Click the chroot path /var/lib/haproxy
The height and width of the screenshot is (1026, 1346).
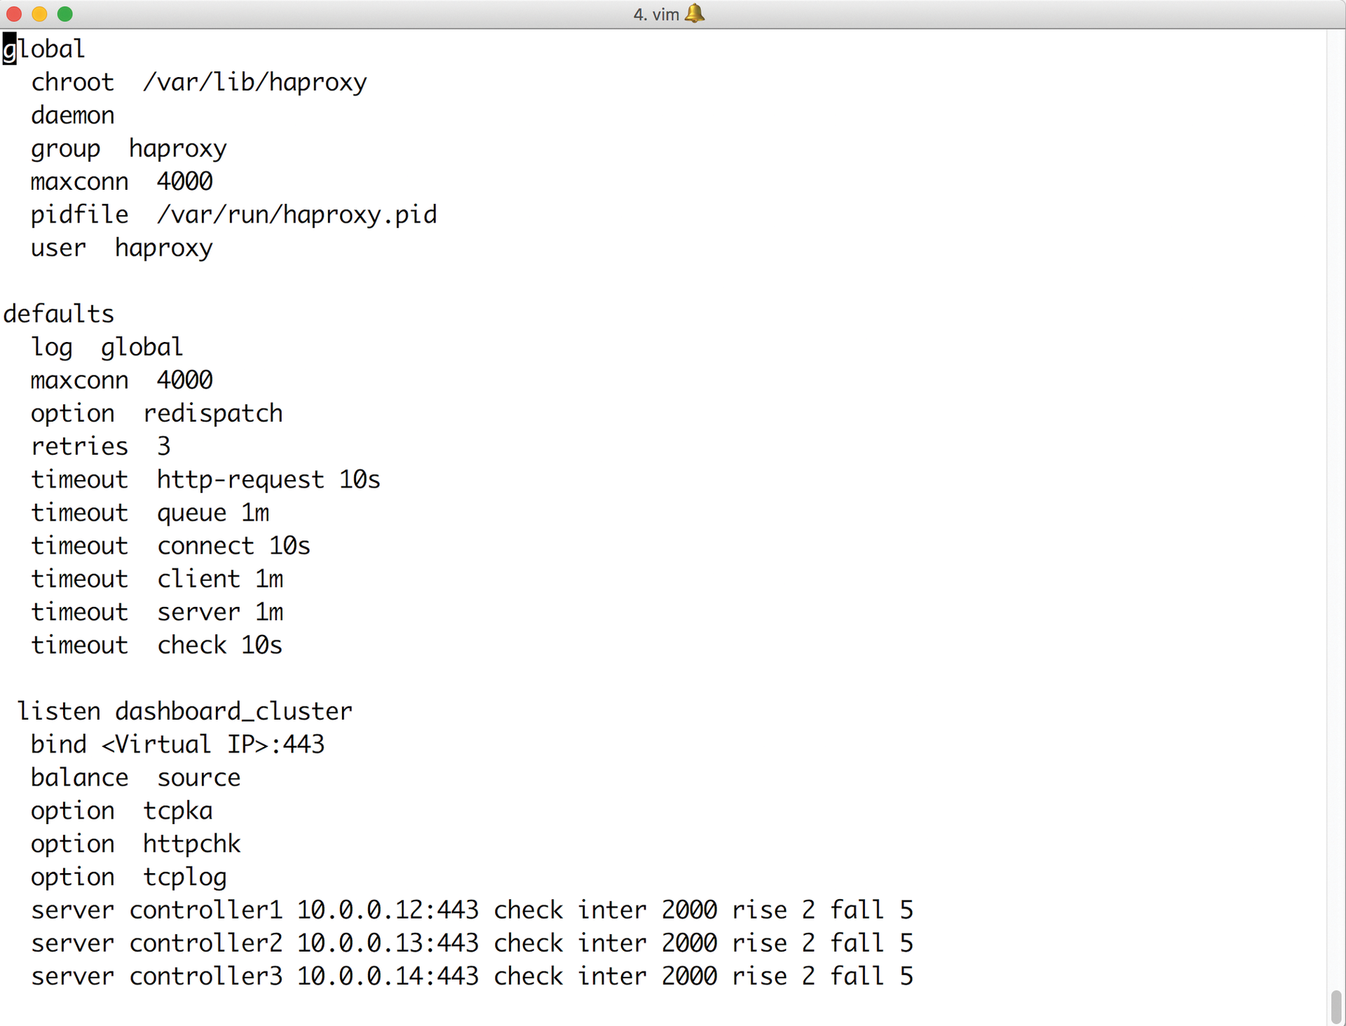pyautogui.click(x=254, y=83)
